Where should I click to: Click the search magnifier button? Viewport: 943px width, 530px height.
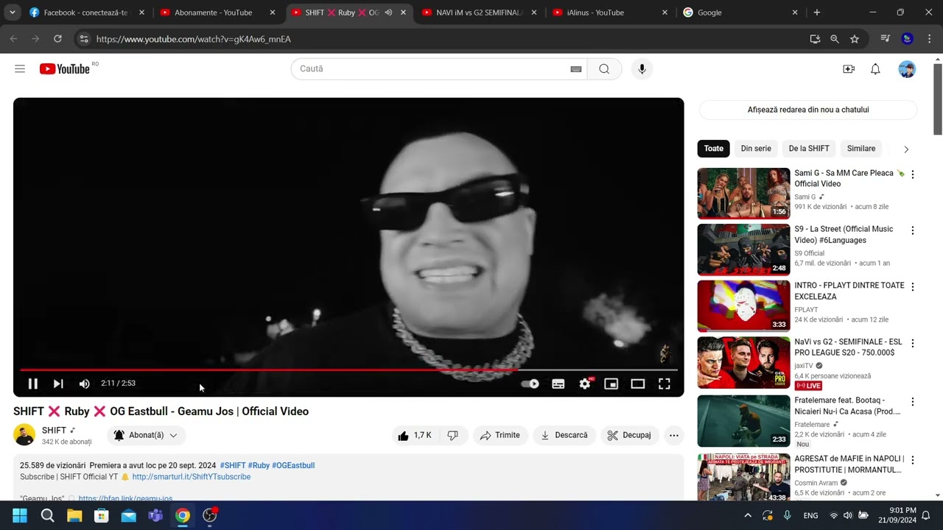tap(604, 68)
